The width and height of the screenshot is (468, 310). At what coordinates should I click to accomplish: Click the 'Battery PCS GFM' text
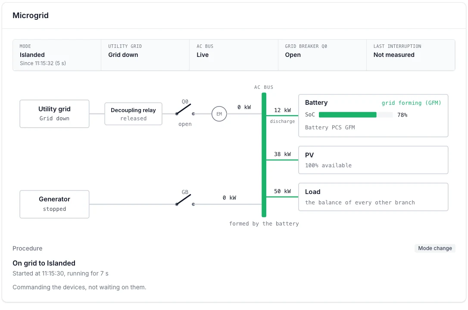330,128
